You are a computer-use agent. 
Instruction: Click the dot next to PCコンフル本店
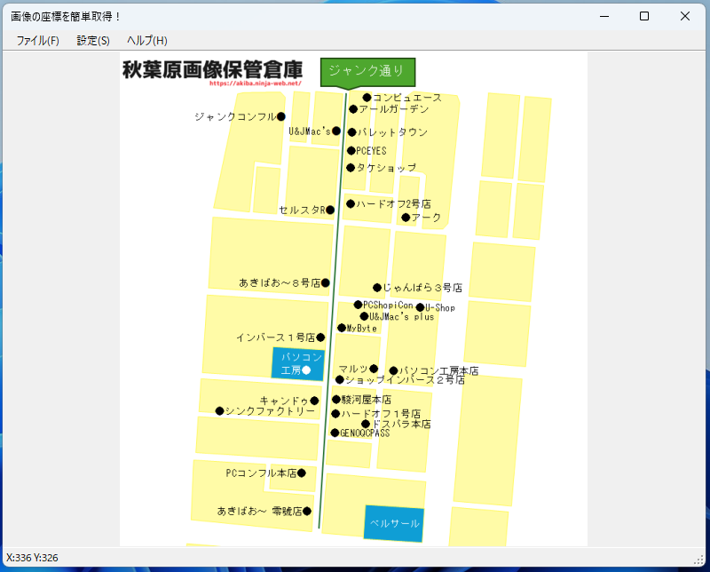point(302,473)
